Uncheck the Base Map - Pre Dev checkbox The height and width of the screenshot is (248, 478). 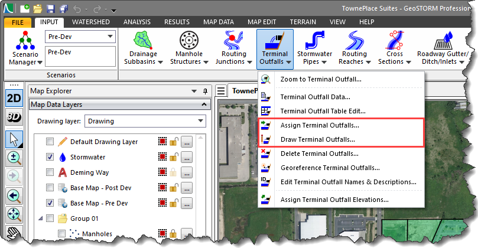tap(50, 203)
